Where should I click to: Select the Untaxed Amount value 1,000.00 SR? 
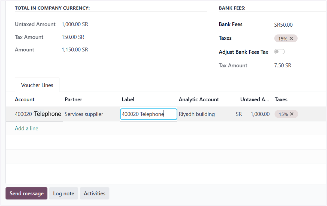[x=75, y=24]
